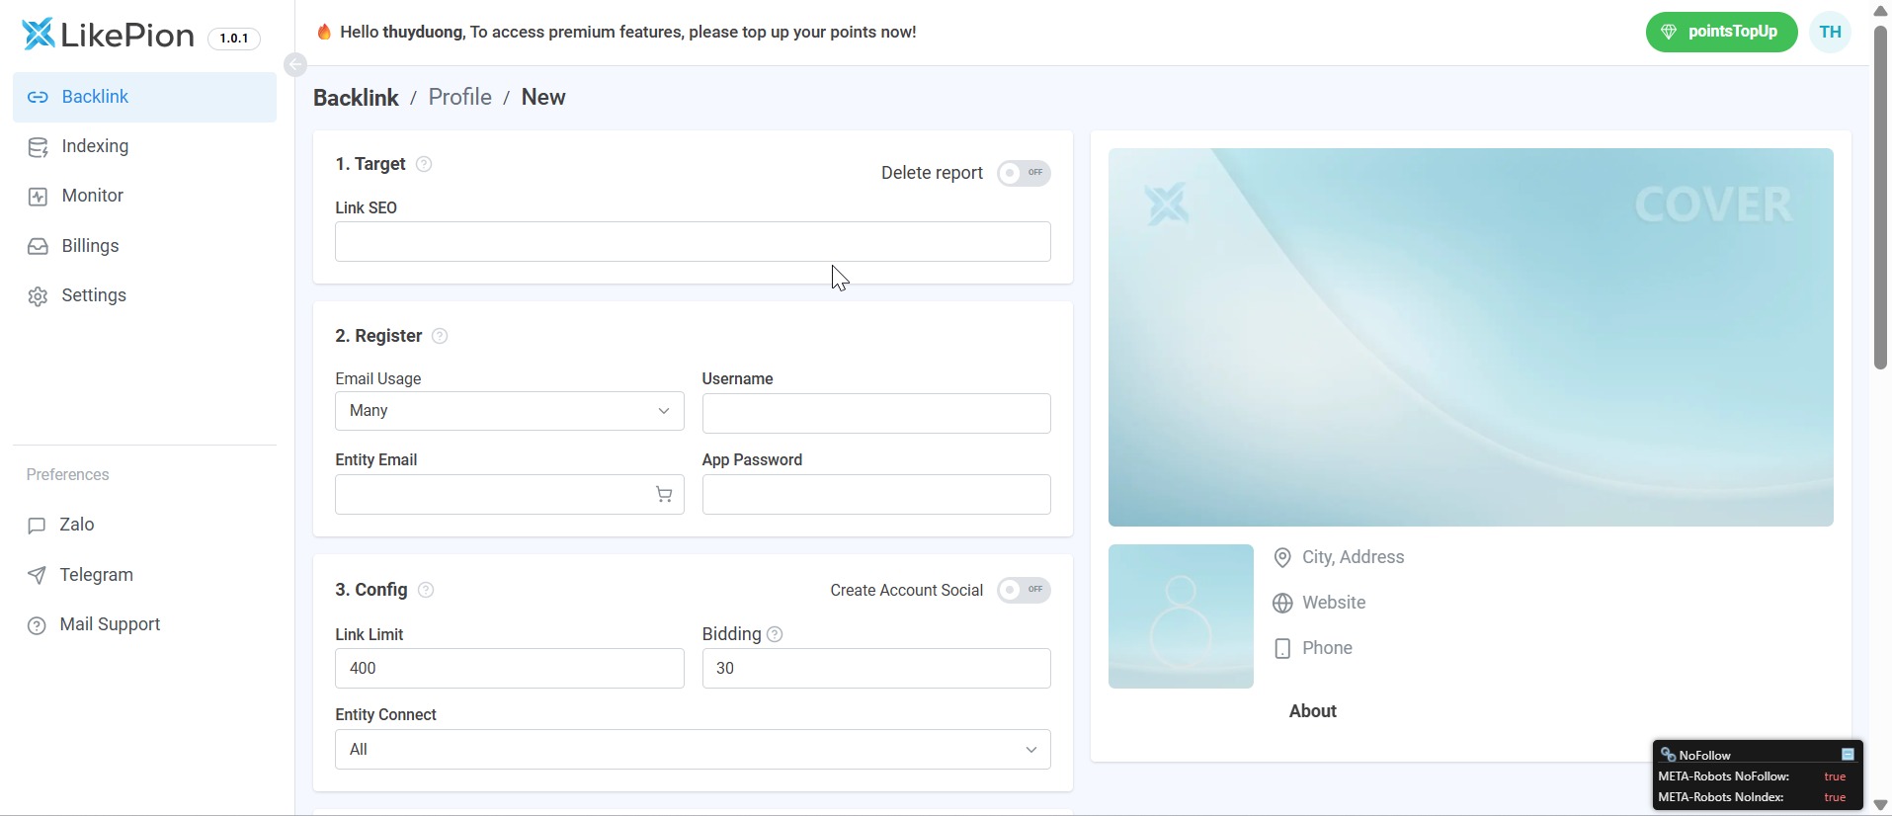The width and height of the screenshot is (1892, 816).
Task: Open the Indexing section
Action: click(144, 146)
